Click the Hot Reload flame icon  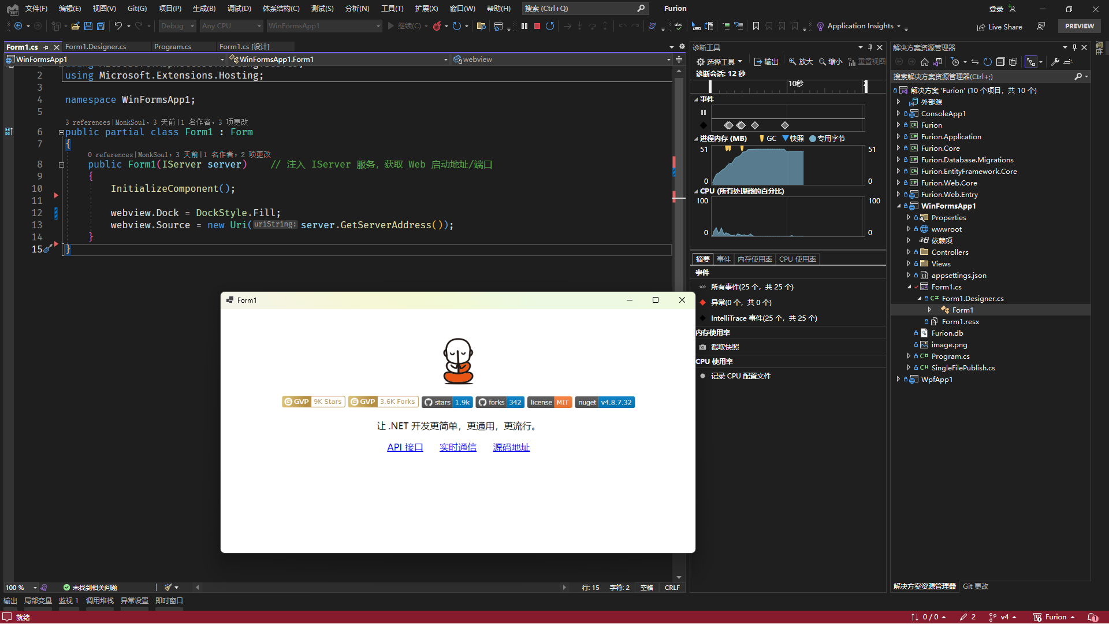(437, 26)
